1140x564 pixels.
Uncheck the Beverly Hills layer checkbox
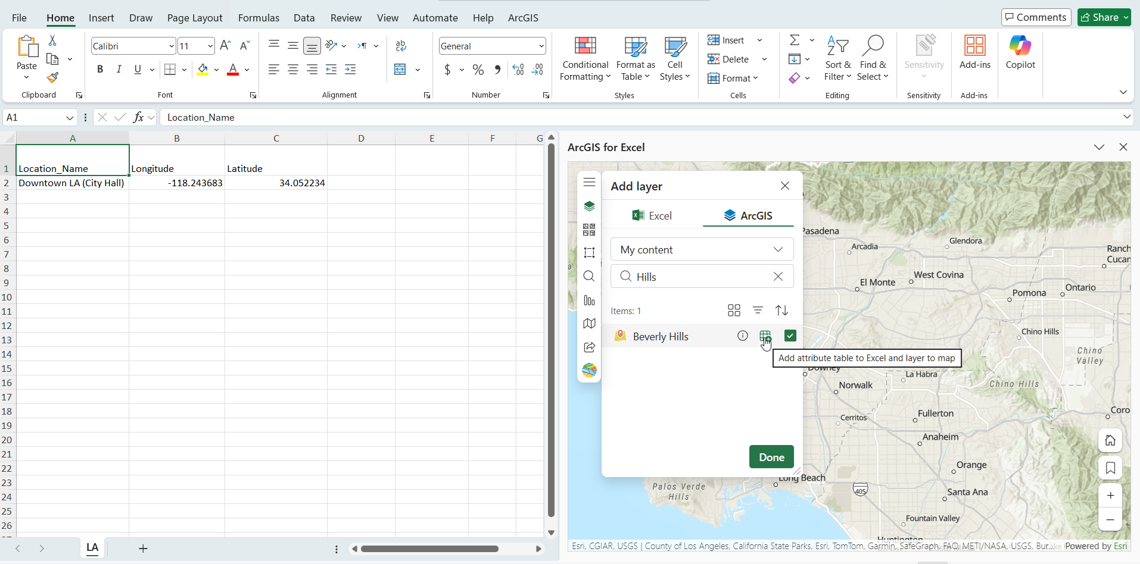tap(790, 336)
